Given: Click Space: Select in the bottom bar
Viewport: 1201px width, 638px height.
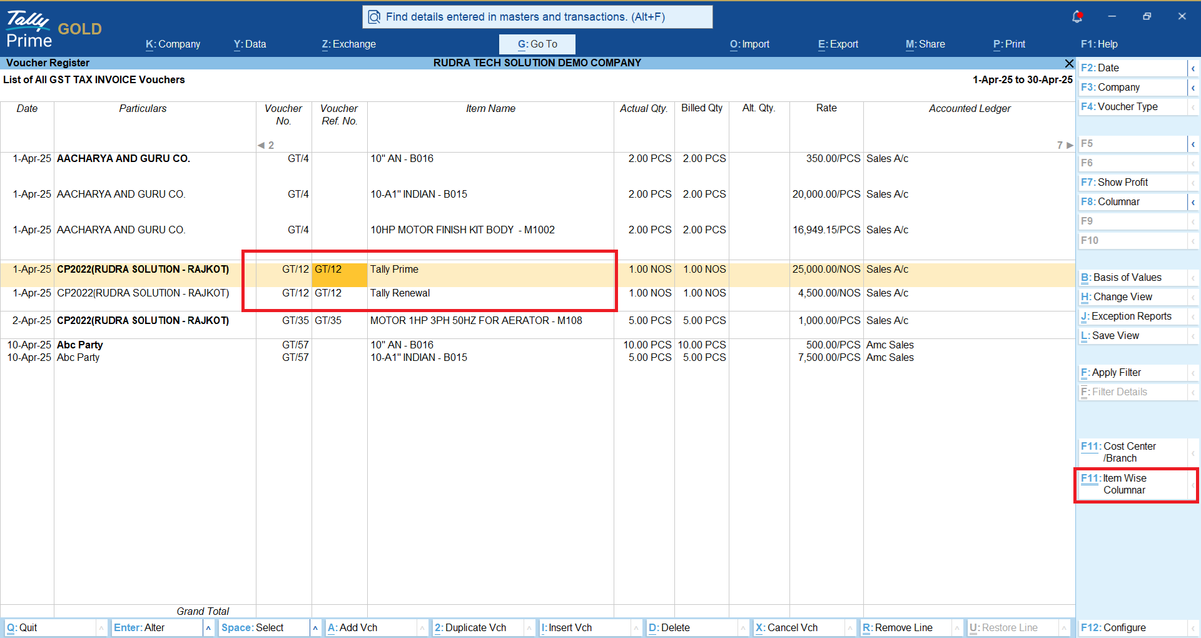Looking at the screenshot, I should point(264,628).
